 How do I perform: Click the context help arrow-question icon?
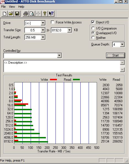[x=51, y=14]
